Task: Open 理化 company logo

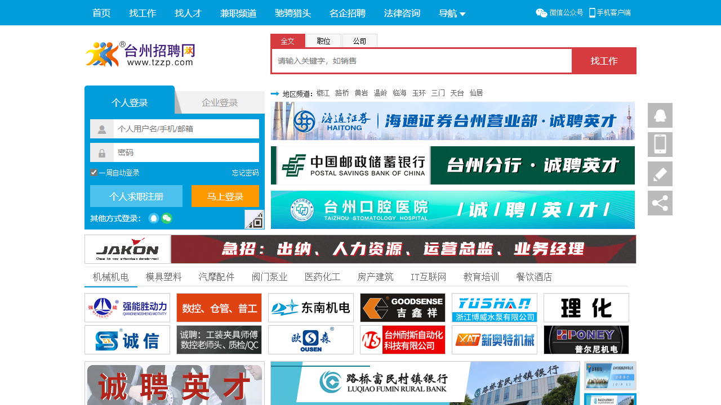Action: point(586,308)
